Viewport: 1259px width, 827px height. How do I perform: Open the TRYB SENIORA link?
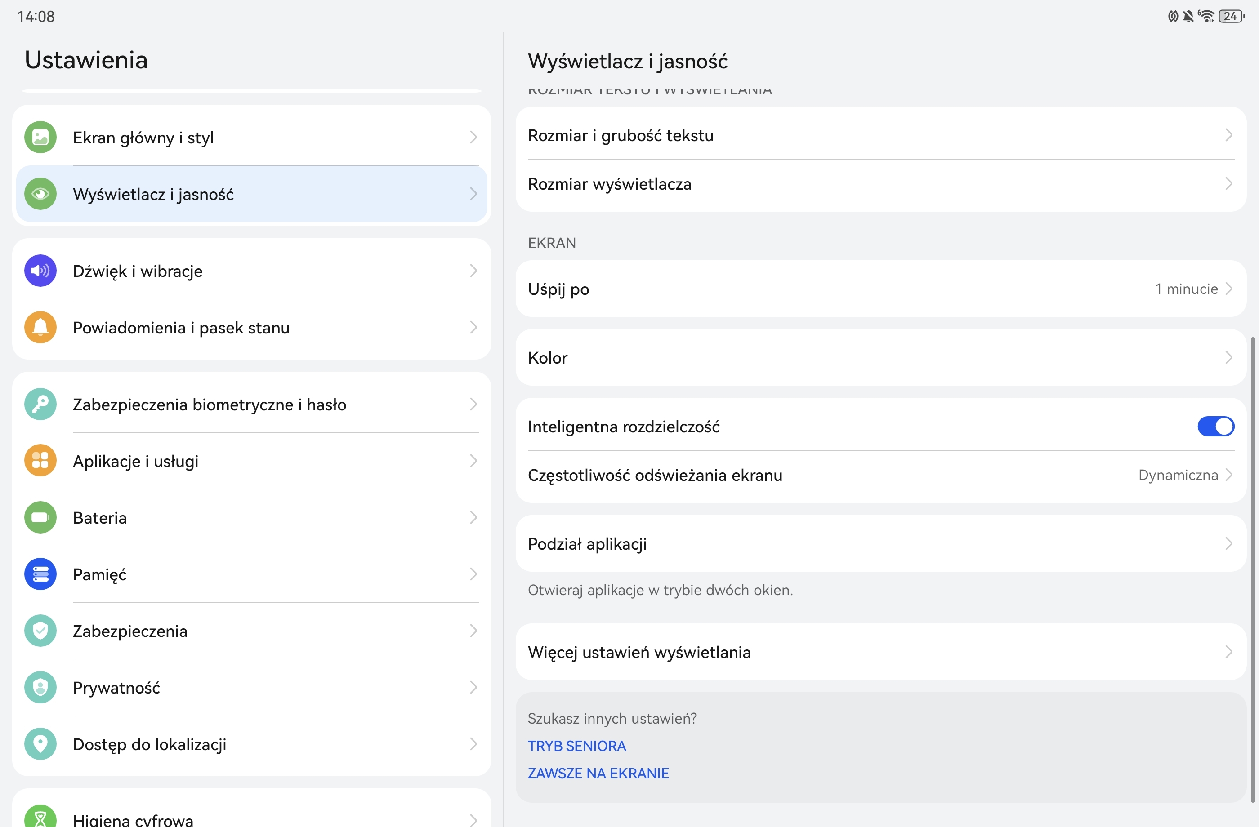pyautogui.click(x=576, y=746)
